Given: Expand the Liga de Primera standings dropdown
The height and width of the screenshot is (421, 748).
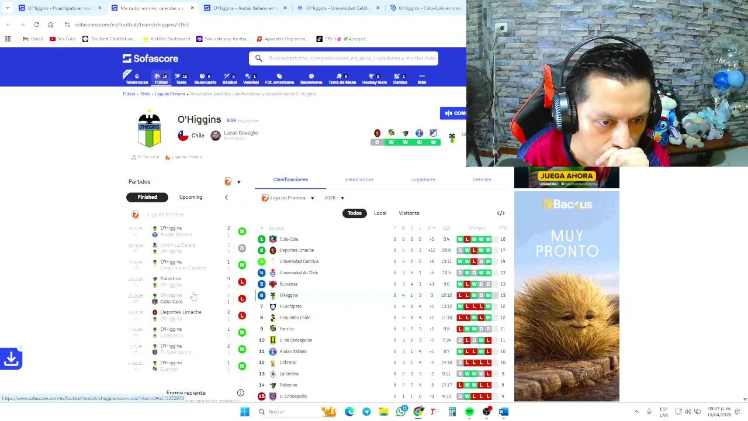Looking at the screenshot, I should 288,198.
